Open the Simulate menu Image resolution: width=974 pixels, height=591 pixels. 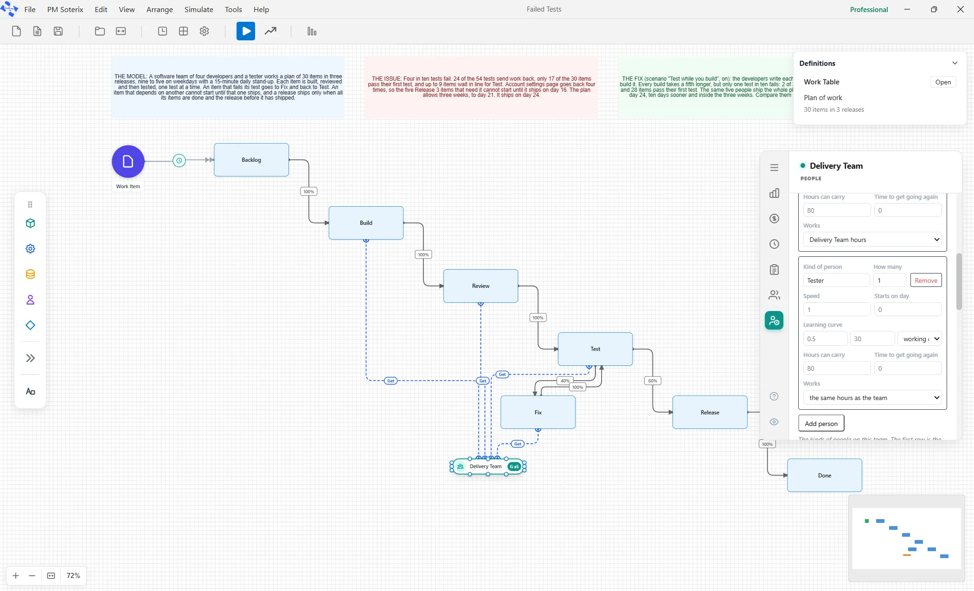[199, 9]
